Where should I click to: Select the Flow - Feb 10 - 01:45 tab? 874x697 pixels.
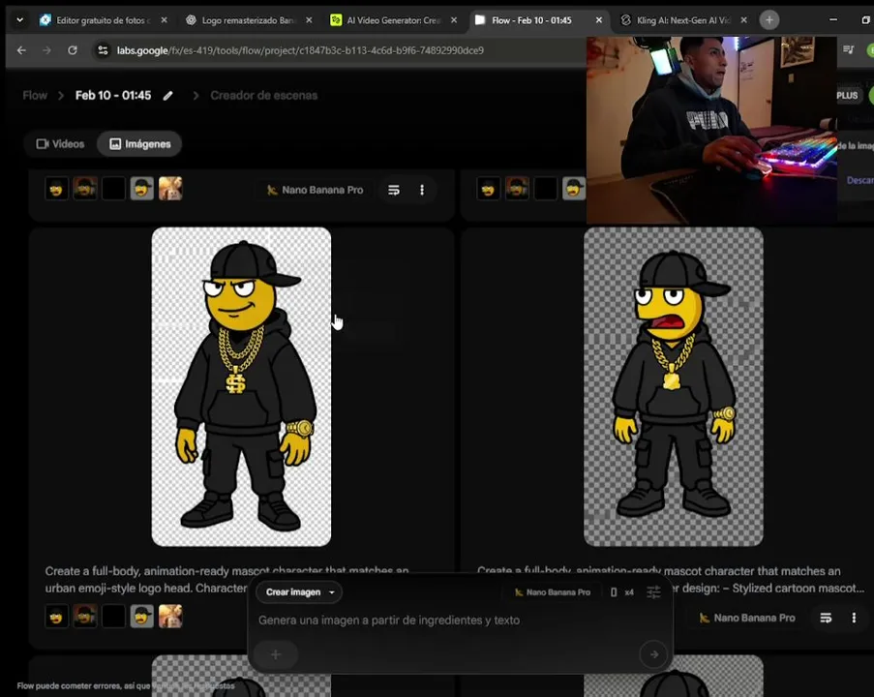pyautogui.click(x=531, y=20)
